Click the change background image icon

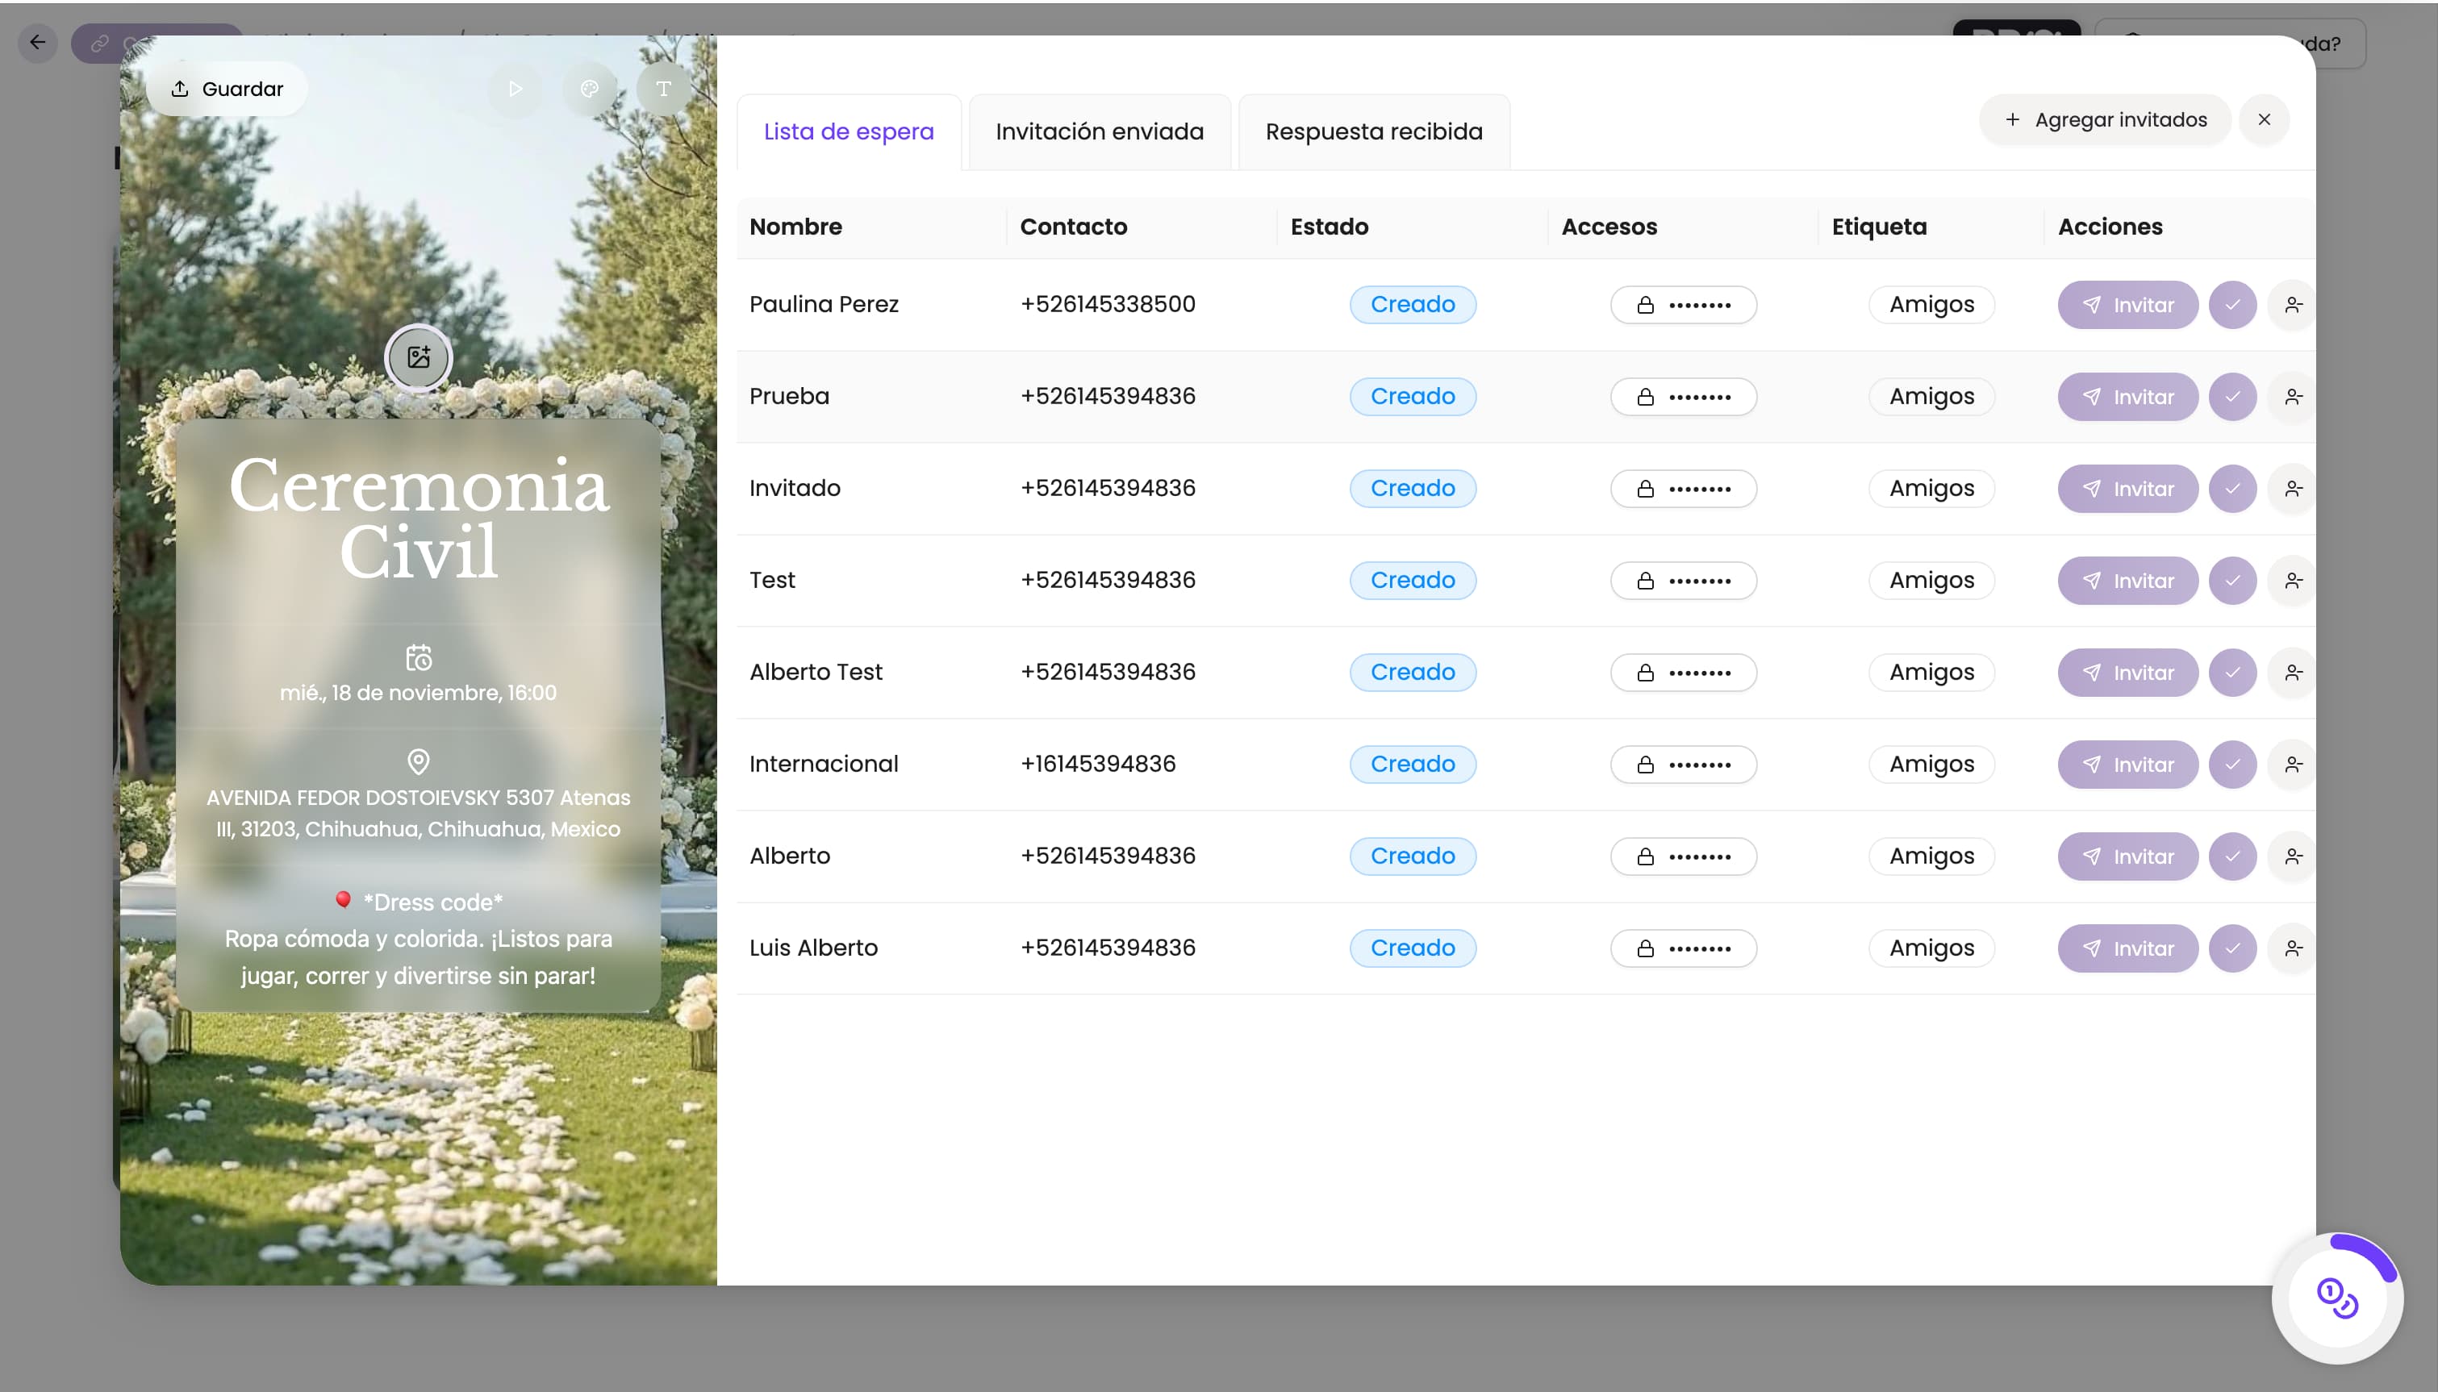click(x=419, y=357)
